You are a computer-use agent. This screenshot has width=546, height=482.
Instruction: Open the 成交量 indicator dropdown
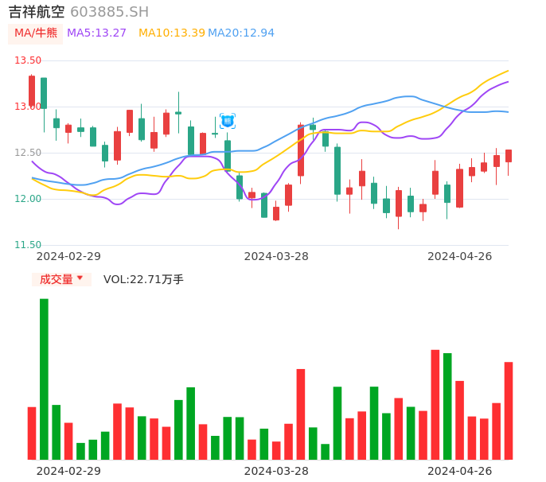[x=62, y=279]
